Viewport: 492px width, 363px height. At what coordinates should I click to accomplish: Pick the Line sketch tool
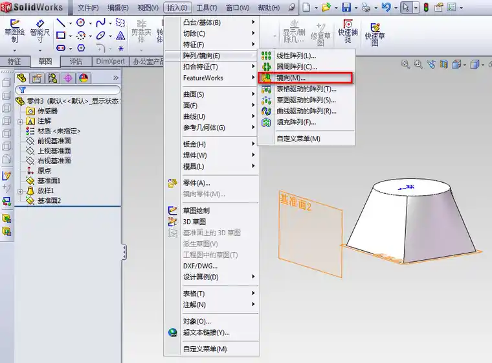coord(61,23)
